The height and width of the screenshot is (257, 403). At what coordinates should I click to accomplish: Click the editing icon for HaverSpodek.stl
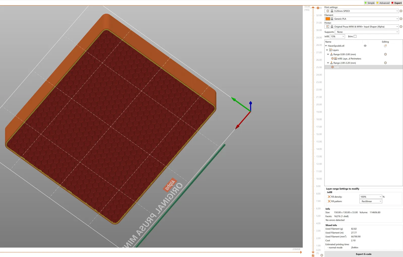[x=385, y=46]
